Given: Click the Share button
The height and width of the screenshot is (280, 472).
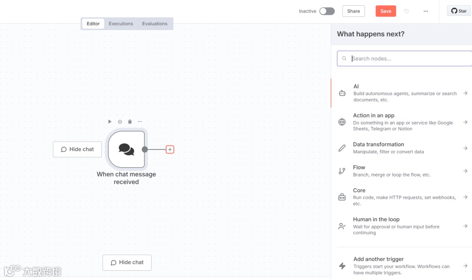Looking at the screenshot, I should 354,11.
